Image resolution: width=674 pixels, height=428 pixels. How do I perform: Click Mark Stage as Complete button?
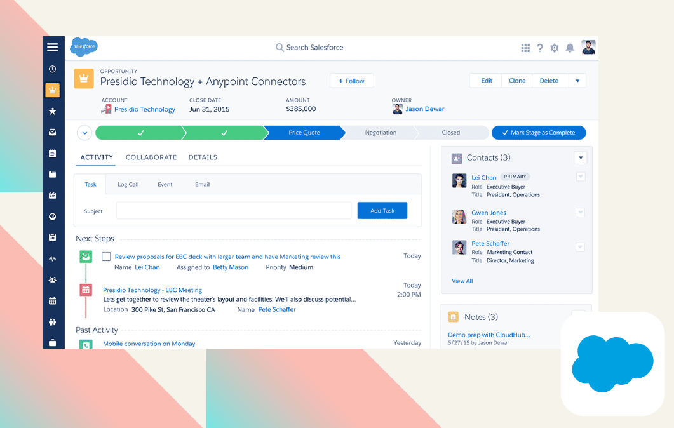tap(538, 133)
